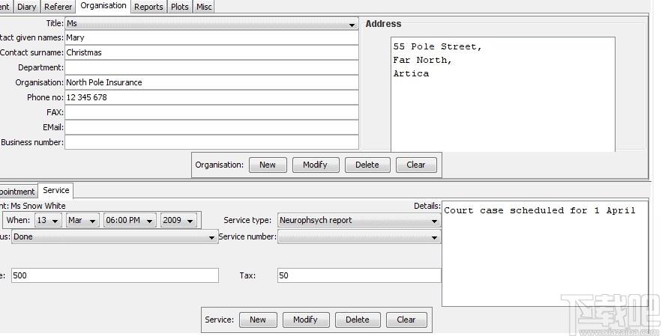
Task: Open Service type dropdown showing Neurophsych report
Action: (359, 220)
